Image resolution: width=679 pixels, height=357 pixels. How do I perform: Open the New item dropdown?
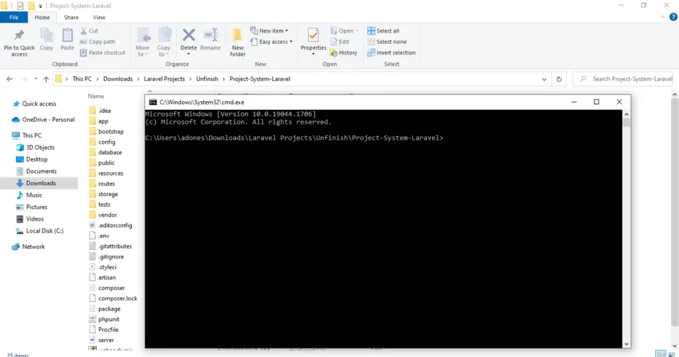[271, 31]
